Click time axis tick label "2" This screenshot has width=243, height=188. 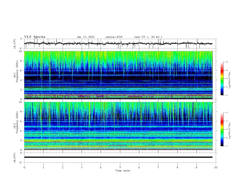(63, 167)
